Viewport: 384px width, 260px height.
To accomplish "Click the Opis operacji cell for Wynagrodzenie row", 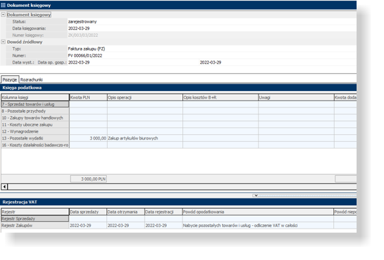I will click(145, 131).
